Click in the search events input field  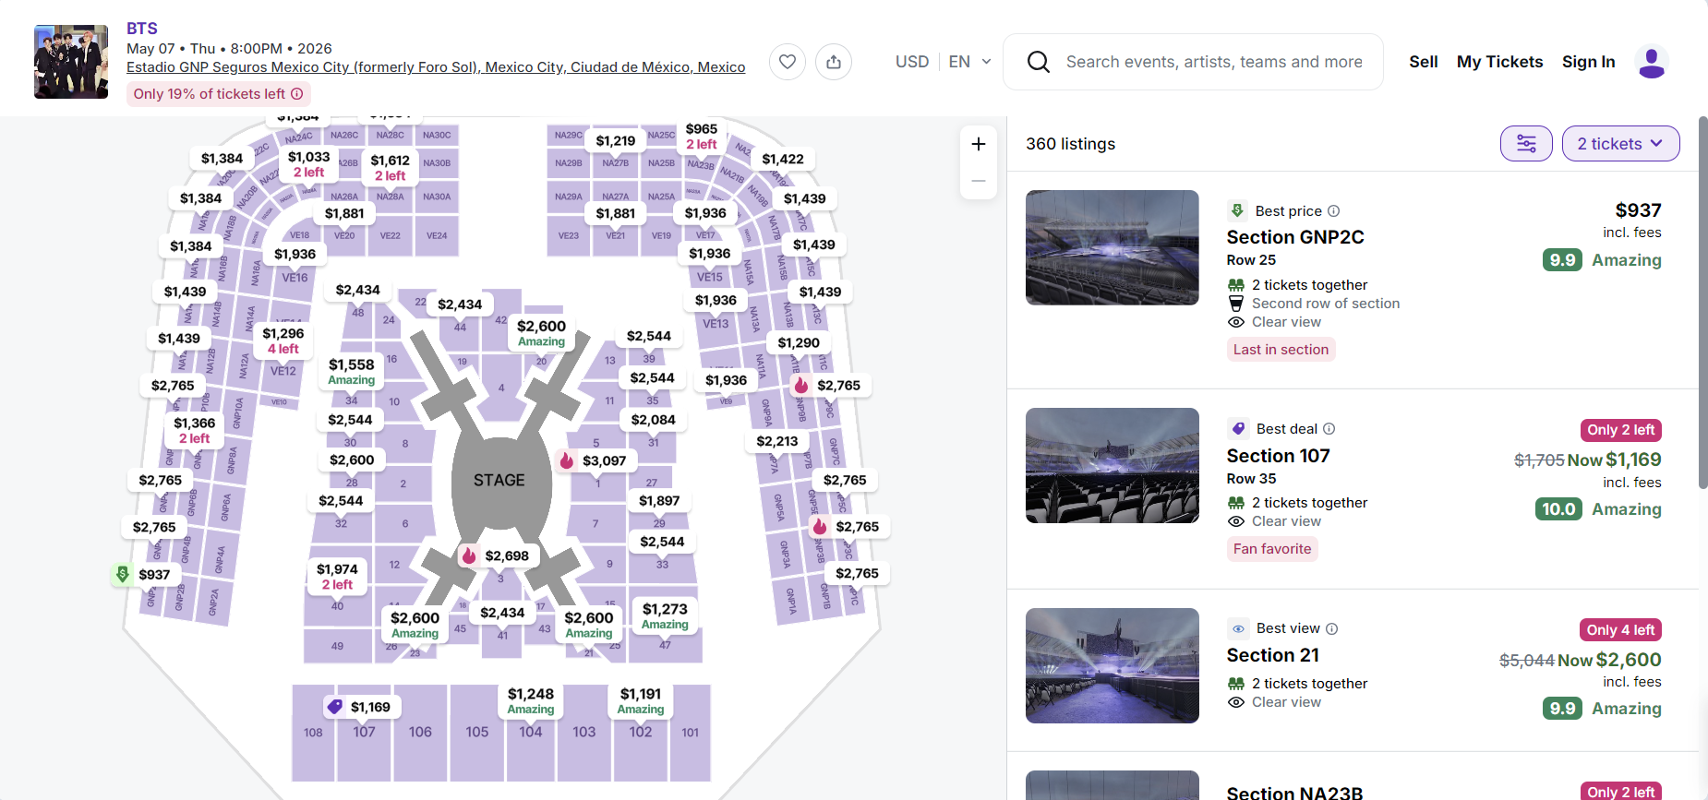[x=1214, y=62]
